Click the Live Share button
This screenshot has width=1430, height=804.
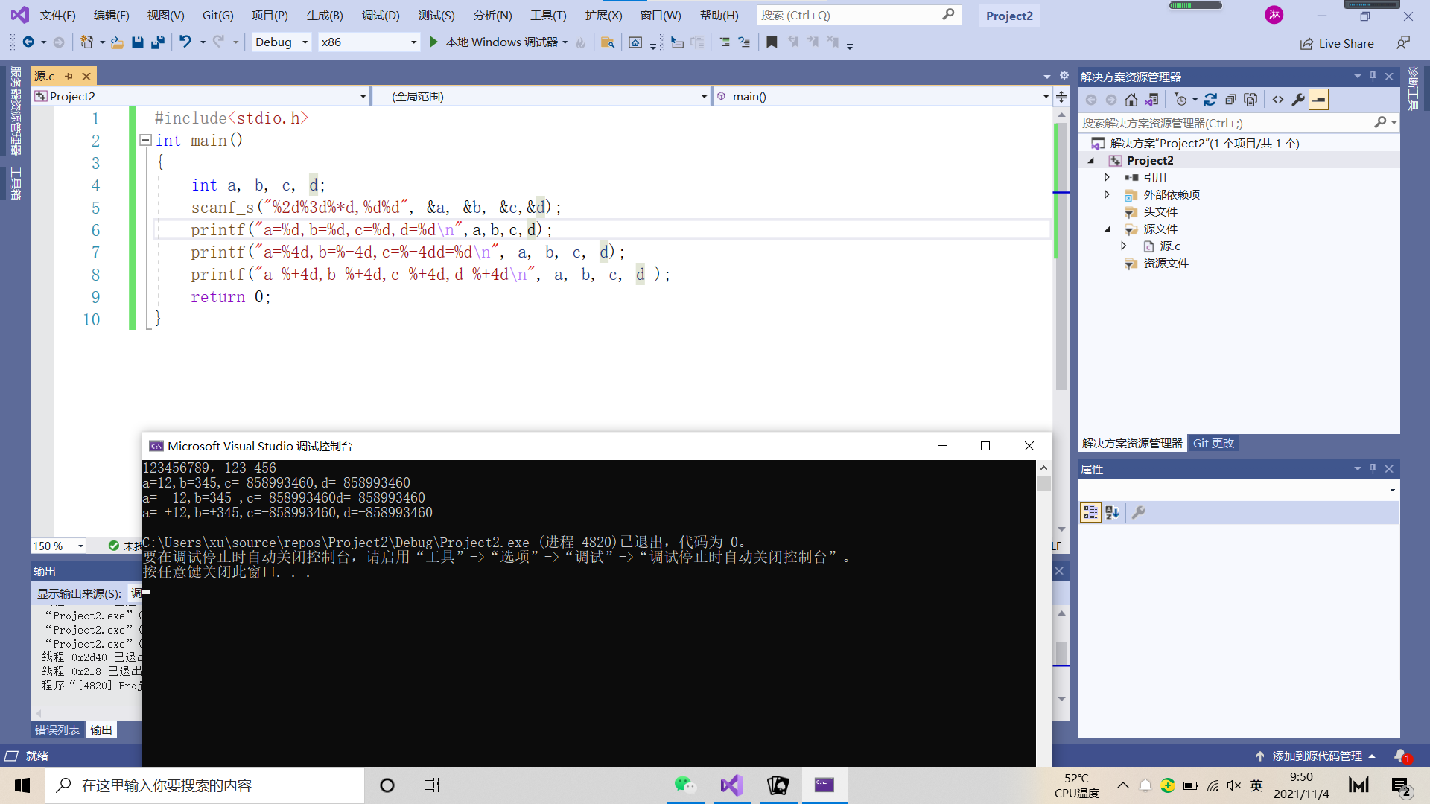pyautogui.click(x=1337, y=43)
